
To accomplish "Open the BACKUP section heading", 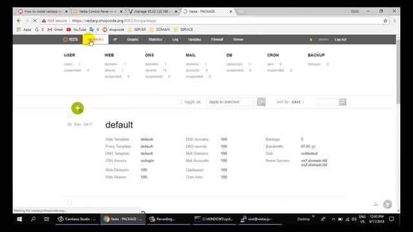I will [316, 55].
